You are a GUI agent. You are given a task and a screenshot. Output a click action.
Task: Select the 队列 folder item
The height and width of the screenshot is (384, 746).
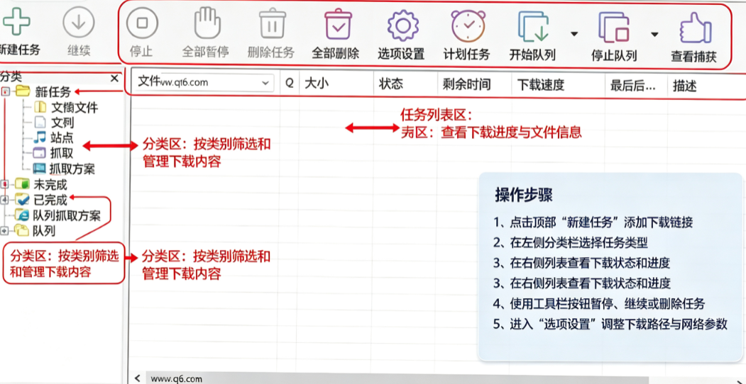coord(35,231)
